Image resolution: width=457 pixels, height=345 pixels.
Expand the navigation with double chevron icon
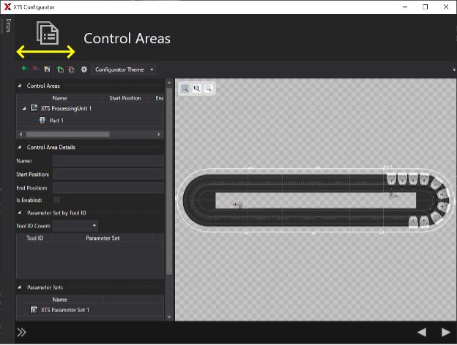[21, 332]
